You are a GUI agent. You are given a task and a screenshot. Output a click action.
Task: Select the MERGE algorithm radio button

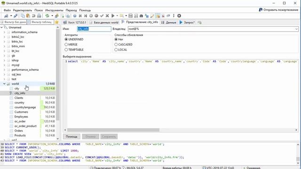pyautogui.click(x=66, y=45)
